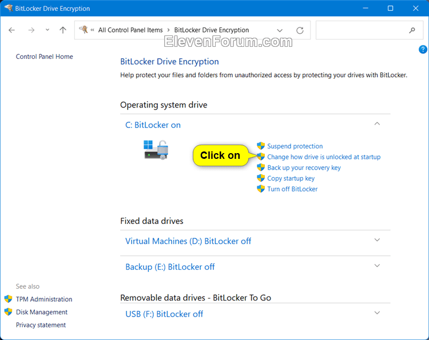This screenshot has width=429, height=340.
Task: Open the recent locations dropdown arrow
Action: pyautogui.click(x=47, y=30)
